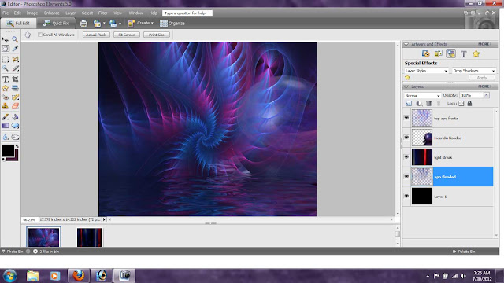Select the Zoom tool in toolbox

click(15, 39)
